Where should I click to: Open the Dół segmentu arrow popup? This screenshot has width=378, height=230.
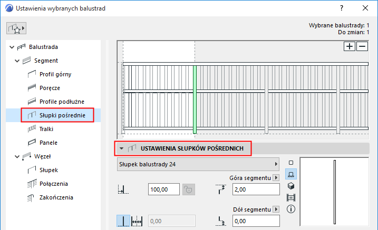pyautogui.click(x=276, y=209)
